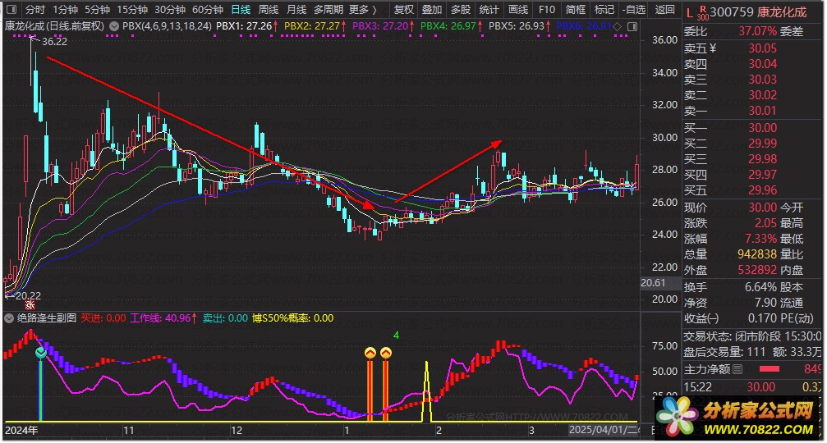The height and width of the screenshot is (443, 827).
Task: Click the 康龙化成(日线.前复权) chart title
Action: click(55, 25)
